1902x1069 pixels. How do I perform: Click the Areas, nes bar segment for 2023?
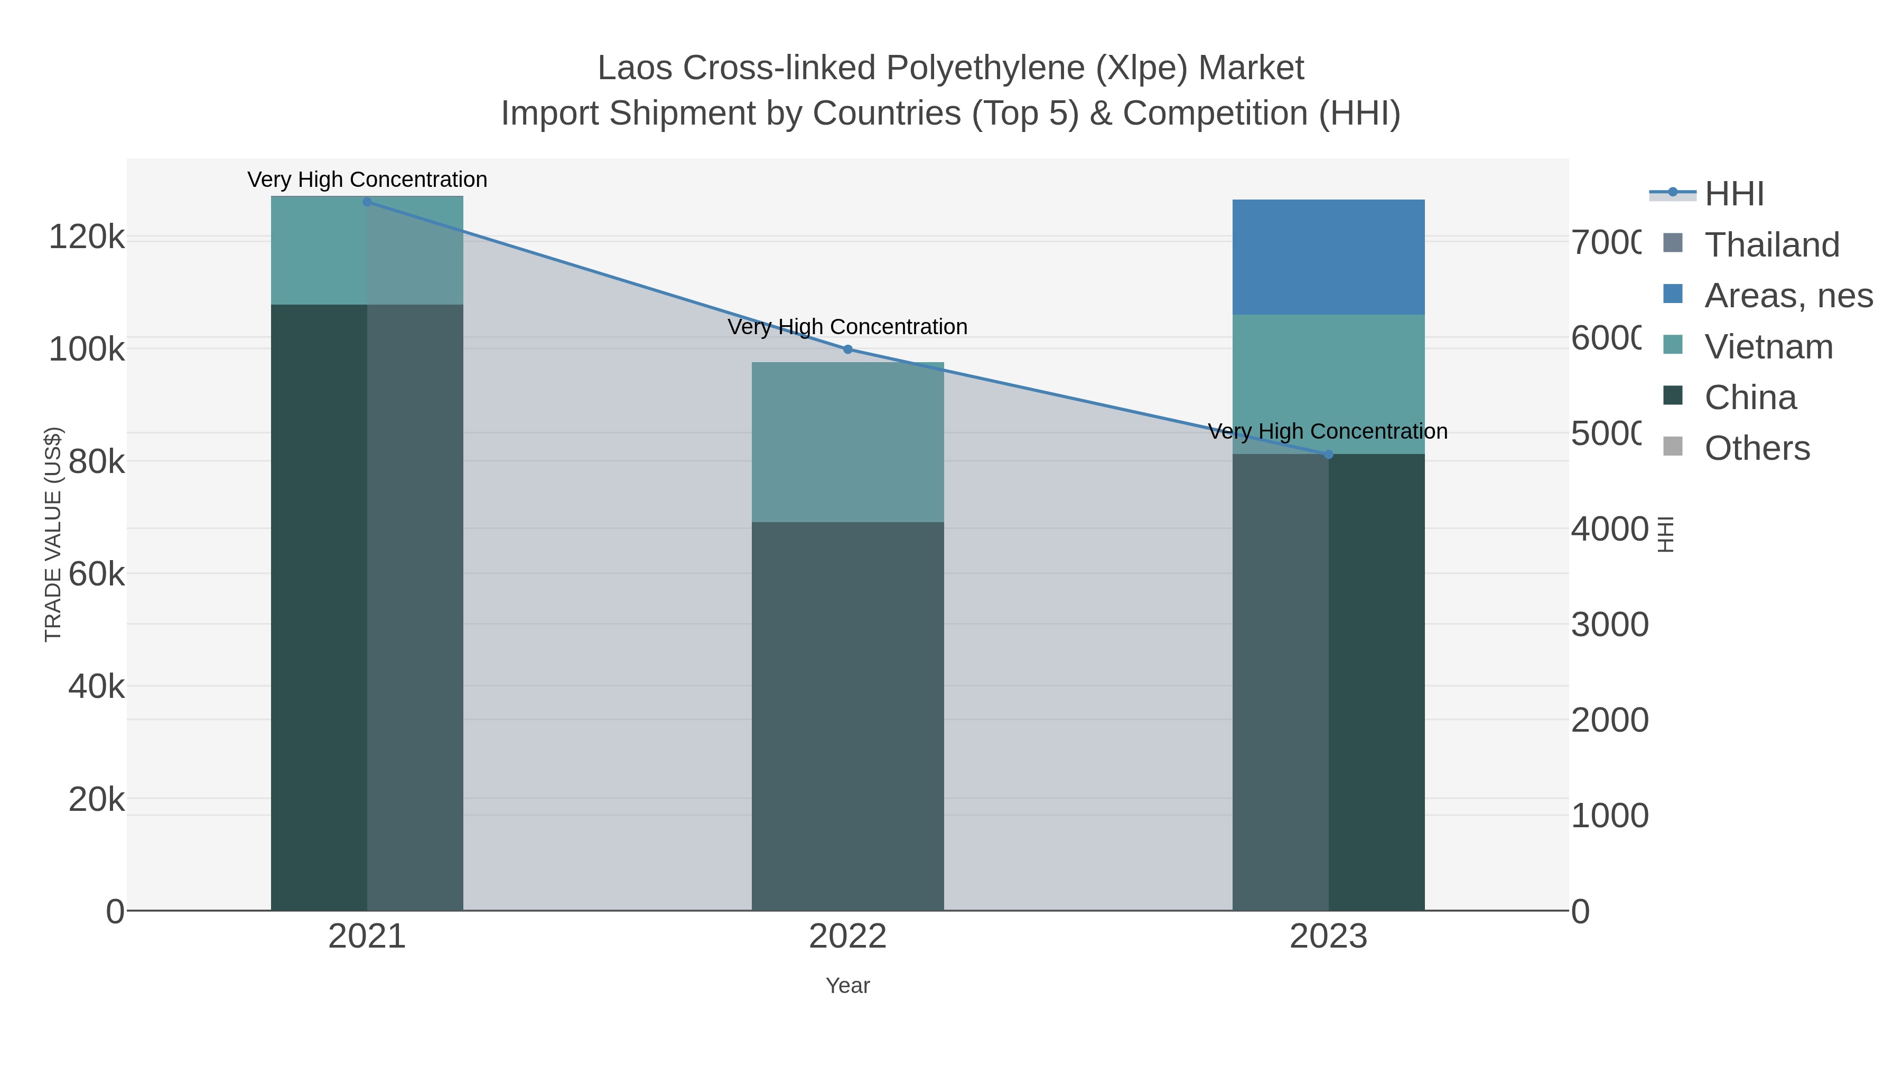(1328, 258)
